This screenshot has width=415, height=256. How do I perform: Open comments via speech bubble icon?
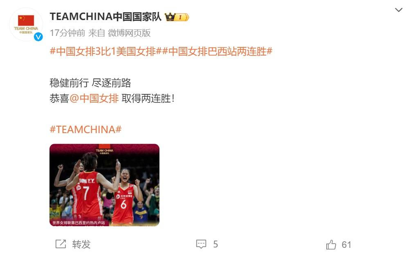(x=201, y=244)
